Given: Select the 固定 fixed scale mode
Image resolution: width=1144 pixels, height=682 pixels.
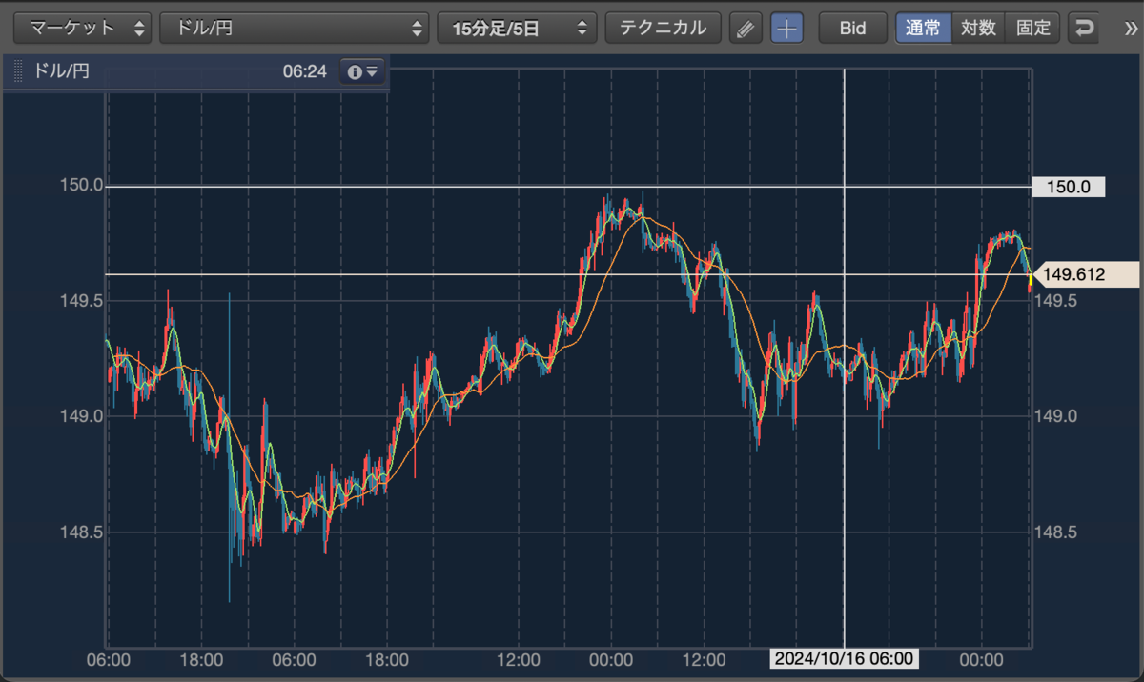Looking at the screenshot, I should point(1033,28).
